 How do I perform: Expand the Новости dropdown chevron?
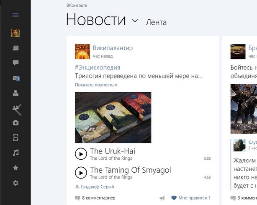[x=135, y=21]
